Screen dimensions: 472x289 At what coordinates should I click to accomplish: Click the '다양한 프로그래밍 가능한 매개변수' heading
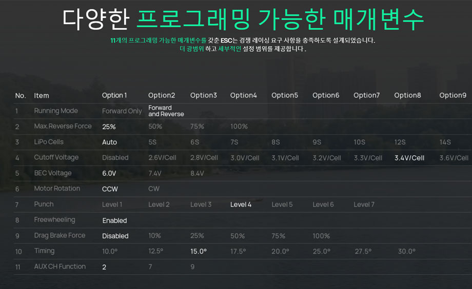click(243, 19)
